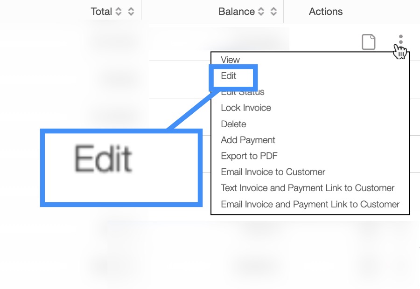
Task: Open the invoice document icon in Actions
Action: click(x=369, y=42)
